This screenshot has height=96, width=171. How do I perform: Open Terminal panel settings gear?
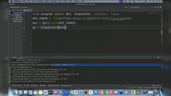[x=158, y=57]
